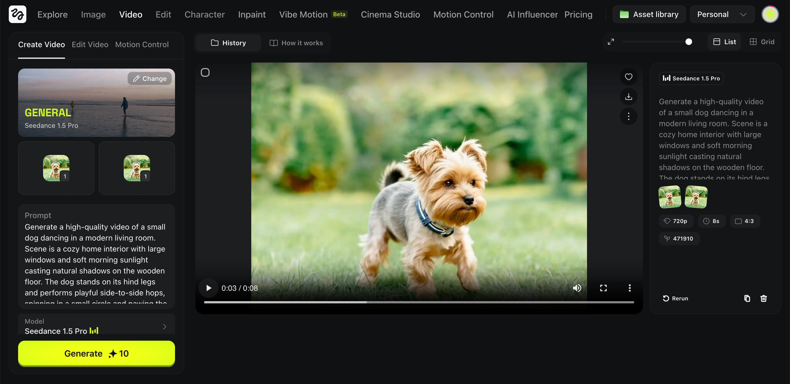This screenshot has width=790, height=384.
Task: Open the higgsfield home logo
Action: point(18,15)
